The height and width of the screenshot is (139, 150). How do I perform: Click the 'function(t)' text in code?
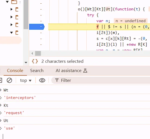pos(127,9)
